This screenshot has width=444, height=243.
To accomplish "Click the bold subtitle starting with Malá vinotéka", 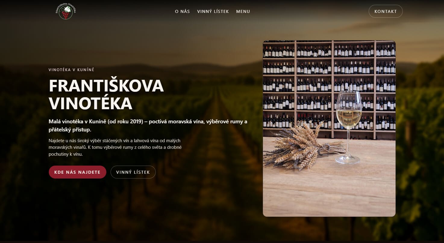I will (148, 126).
